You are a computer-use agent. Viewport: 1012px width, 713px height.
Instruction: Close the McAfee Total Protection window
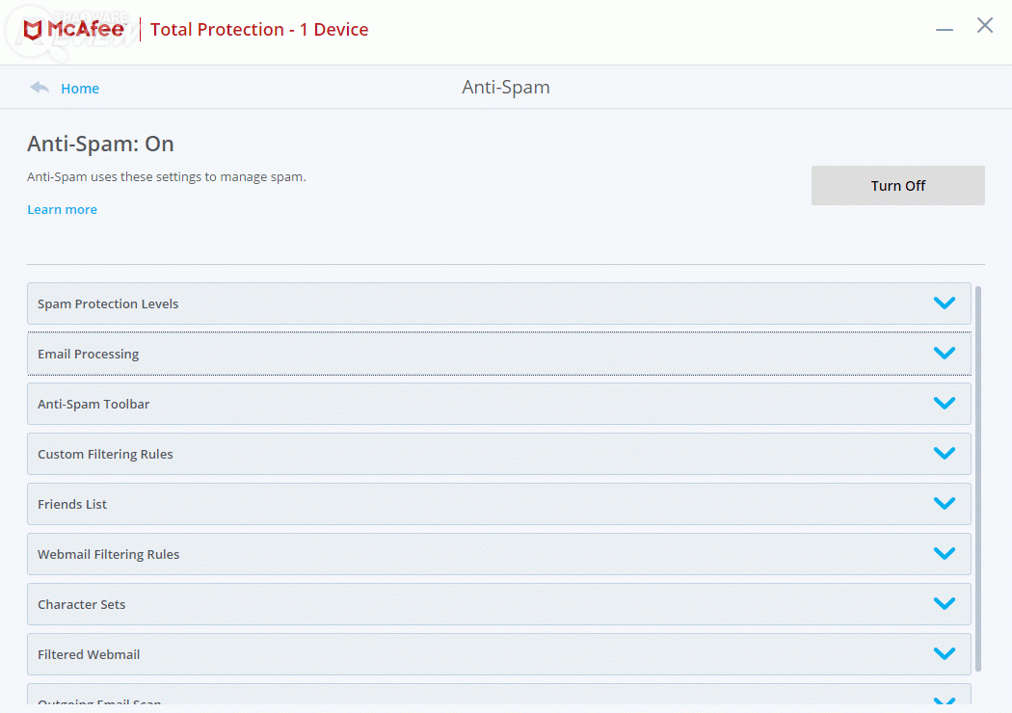tap(985, 26)
